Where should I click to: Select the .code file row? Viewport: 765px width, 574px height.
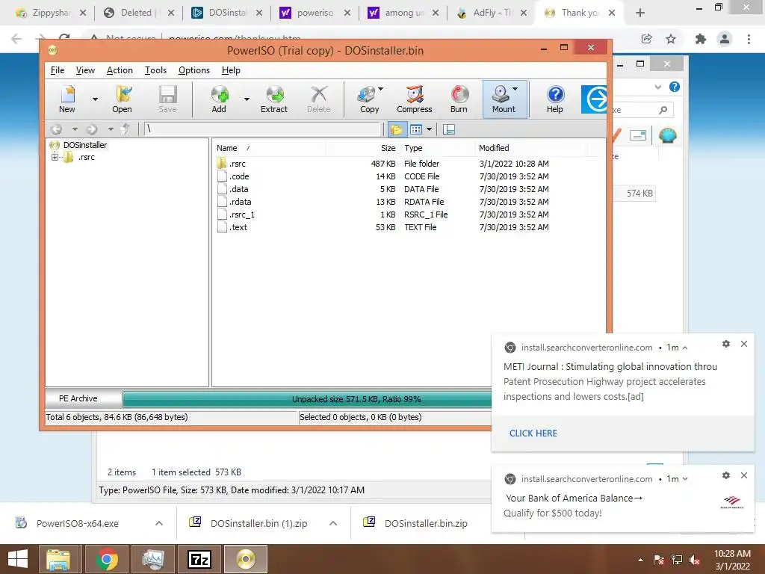(382, 176)
